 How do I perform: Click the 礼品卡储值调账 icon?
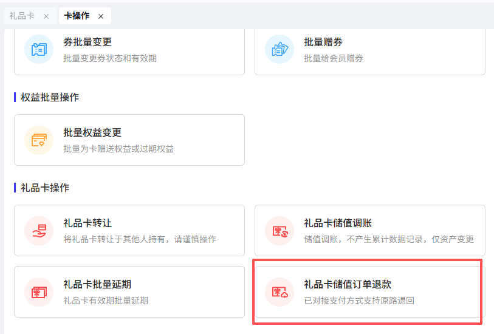click(280, 231)
